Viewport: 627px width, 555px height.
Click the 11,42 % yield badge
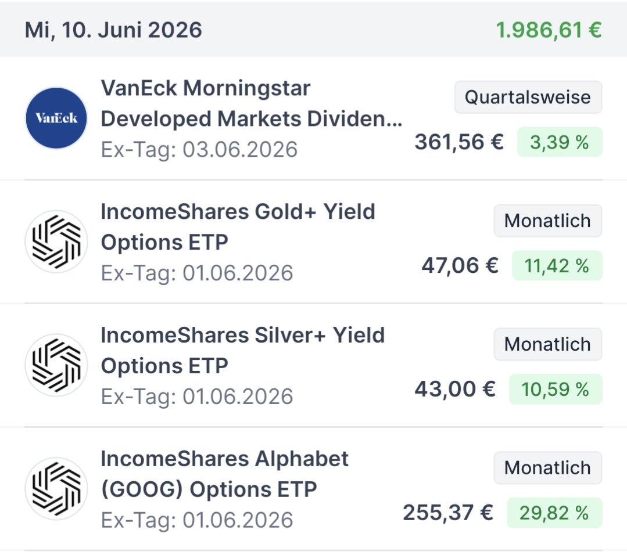(x=557, y=265)
